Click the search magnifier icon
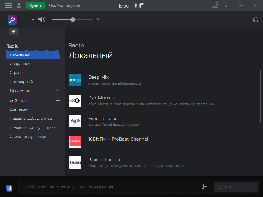Image resolution: width=263 pixels, height=197 pixels. pyautogui.click(x=220, y=187)
